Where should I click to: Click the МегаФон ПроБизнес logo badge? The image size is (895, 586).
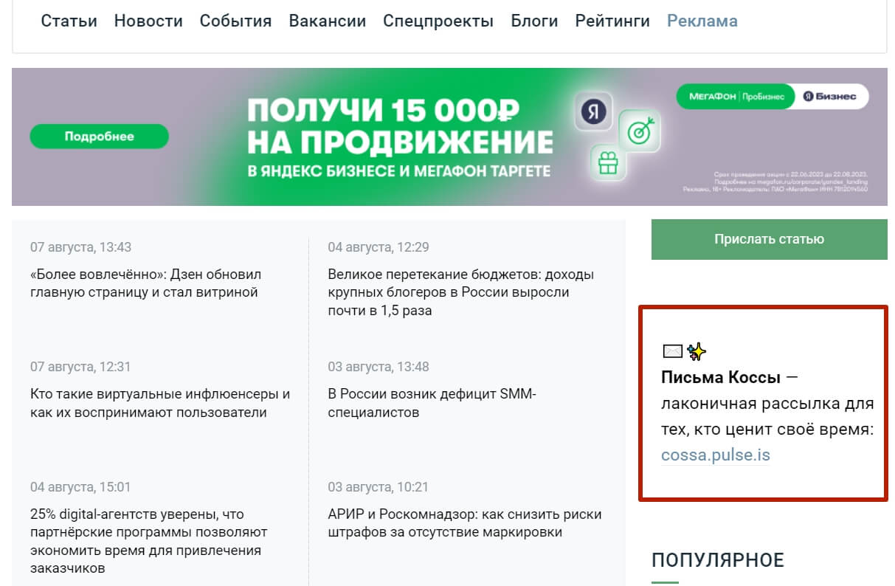pyautogui.click(x=736, y=97)
